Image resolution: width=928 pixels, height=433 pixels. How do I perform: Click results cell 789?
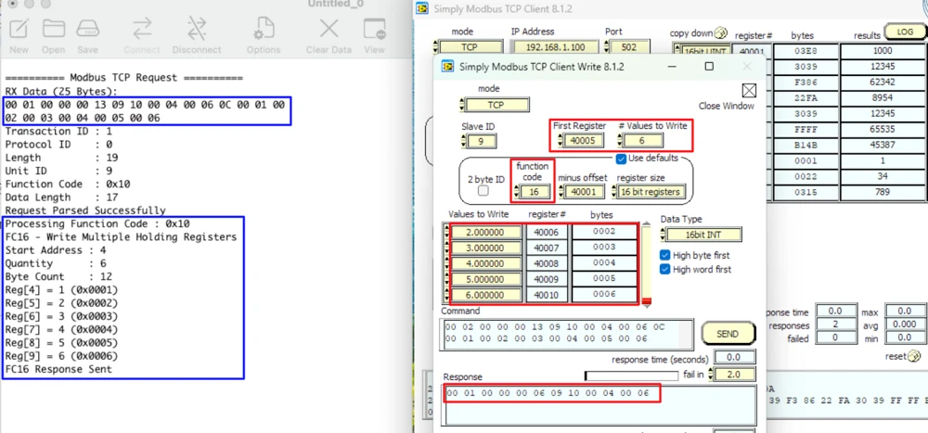point(883,192)
